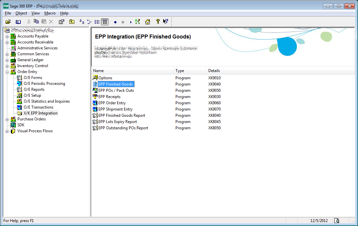Click the Cut scissors toolbar icon
Screen dimensions: 358x226
point(29,22)
